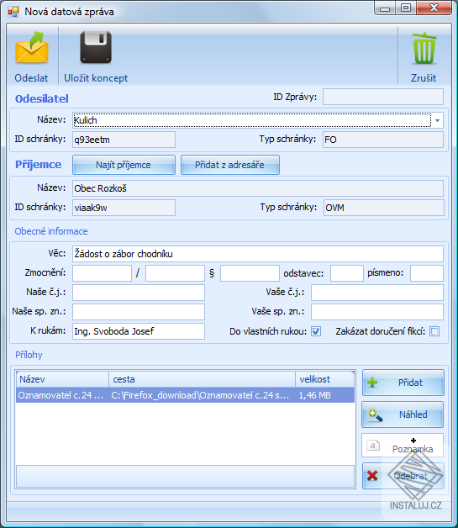Sort attachments by velikost column header
The height and width of the screenshot is (528, 458).
(x=324, y=379)
